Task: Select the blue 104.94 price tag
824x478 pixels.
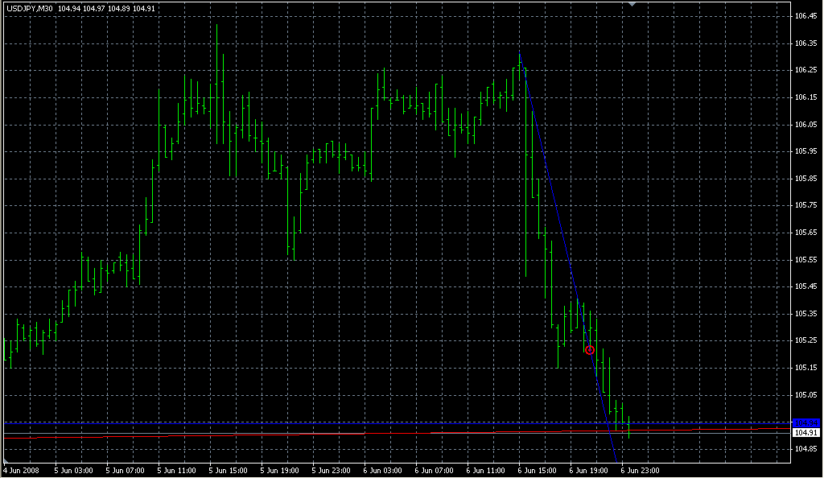Action: click(x=805, y=422)
